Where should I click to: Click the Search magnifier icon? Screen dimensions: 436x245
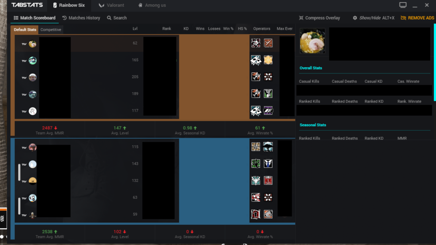[109, 18]
